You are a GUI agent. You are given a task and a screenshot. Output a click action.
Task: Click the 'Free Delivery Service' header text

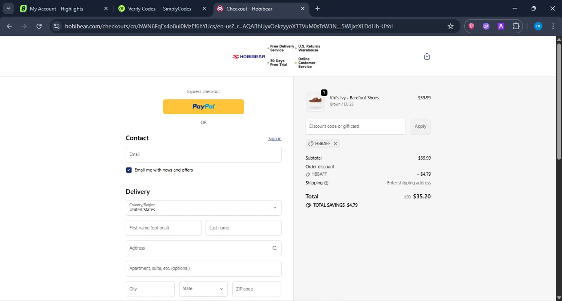point(282,48)
